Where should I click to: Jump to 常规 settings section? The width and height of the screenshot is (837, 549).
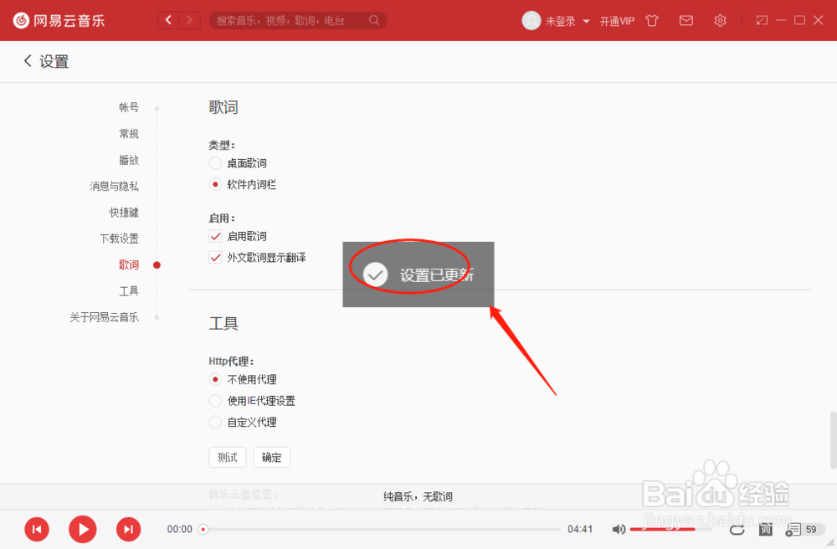[x=129, y=133]
